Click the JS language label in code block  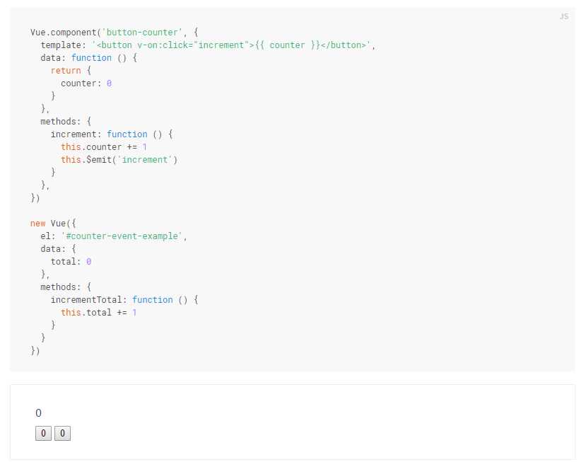563,16
